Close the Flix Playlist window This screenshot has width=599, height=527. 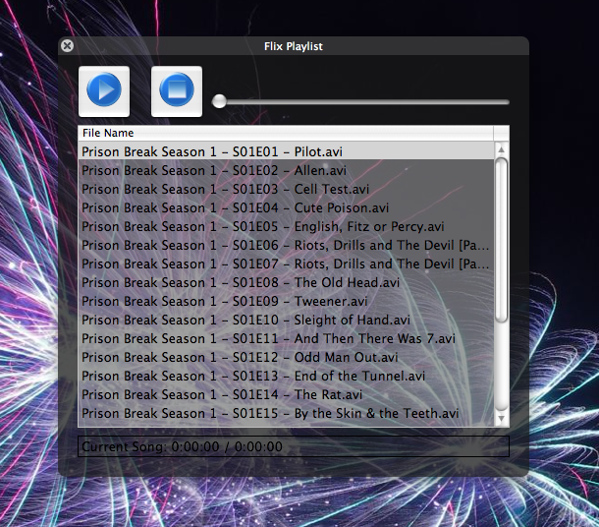point(67,46)
